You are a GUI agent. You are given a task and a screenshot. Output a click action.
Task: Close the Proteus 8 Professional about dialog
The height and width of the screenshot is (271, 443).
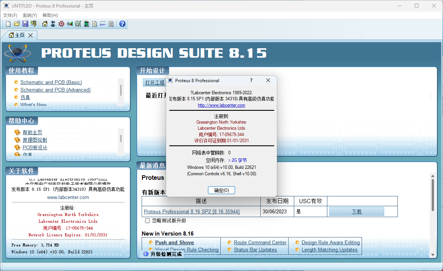pos(268,81)
